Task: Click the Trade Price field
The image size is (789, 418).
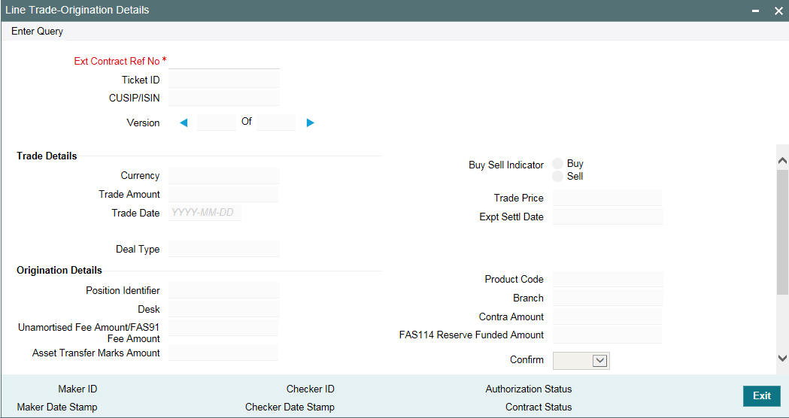Action: tap(607, 198)
